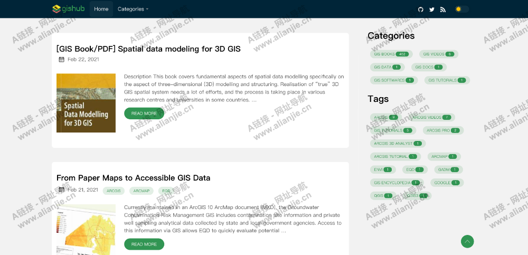Go to the Home menu item
The width and height of the screenshot is (528, 255).
[x=101, y=9]
